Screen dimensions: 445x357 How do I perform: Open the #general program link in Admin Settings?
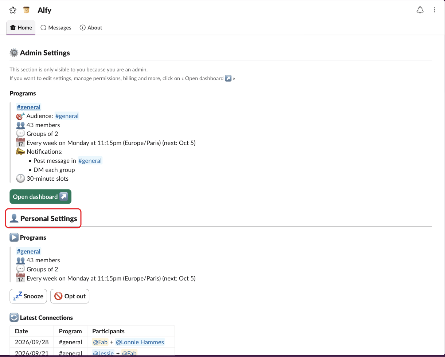(x=28, y=107)
